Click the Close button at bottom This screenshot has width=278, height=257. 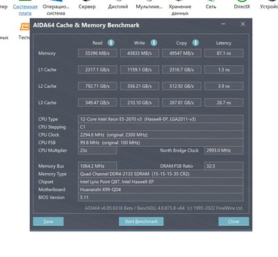tap(234, 222)
